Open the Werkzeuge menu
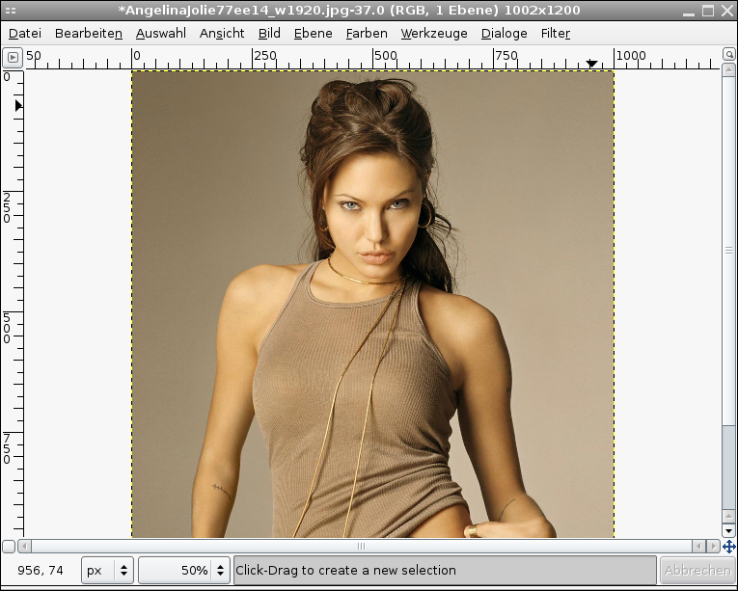This screenshot has width=738, height=591. (434, 33)
